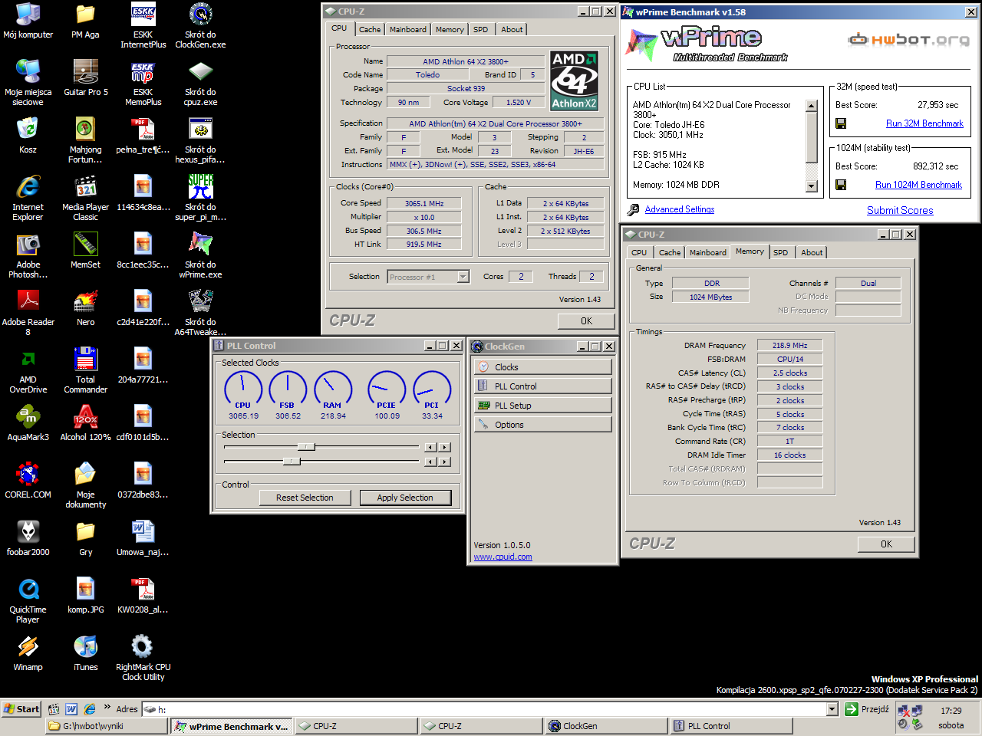Open the Kosz recycle bin

coord(28,136)
